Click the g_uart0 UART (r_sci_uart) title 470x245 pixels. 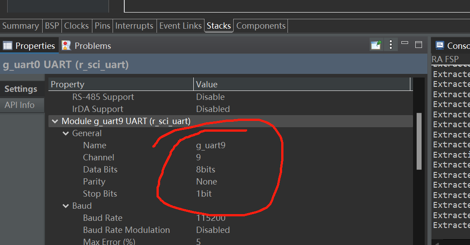click(x=65, y=64)
